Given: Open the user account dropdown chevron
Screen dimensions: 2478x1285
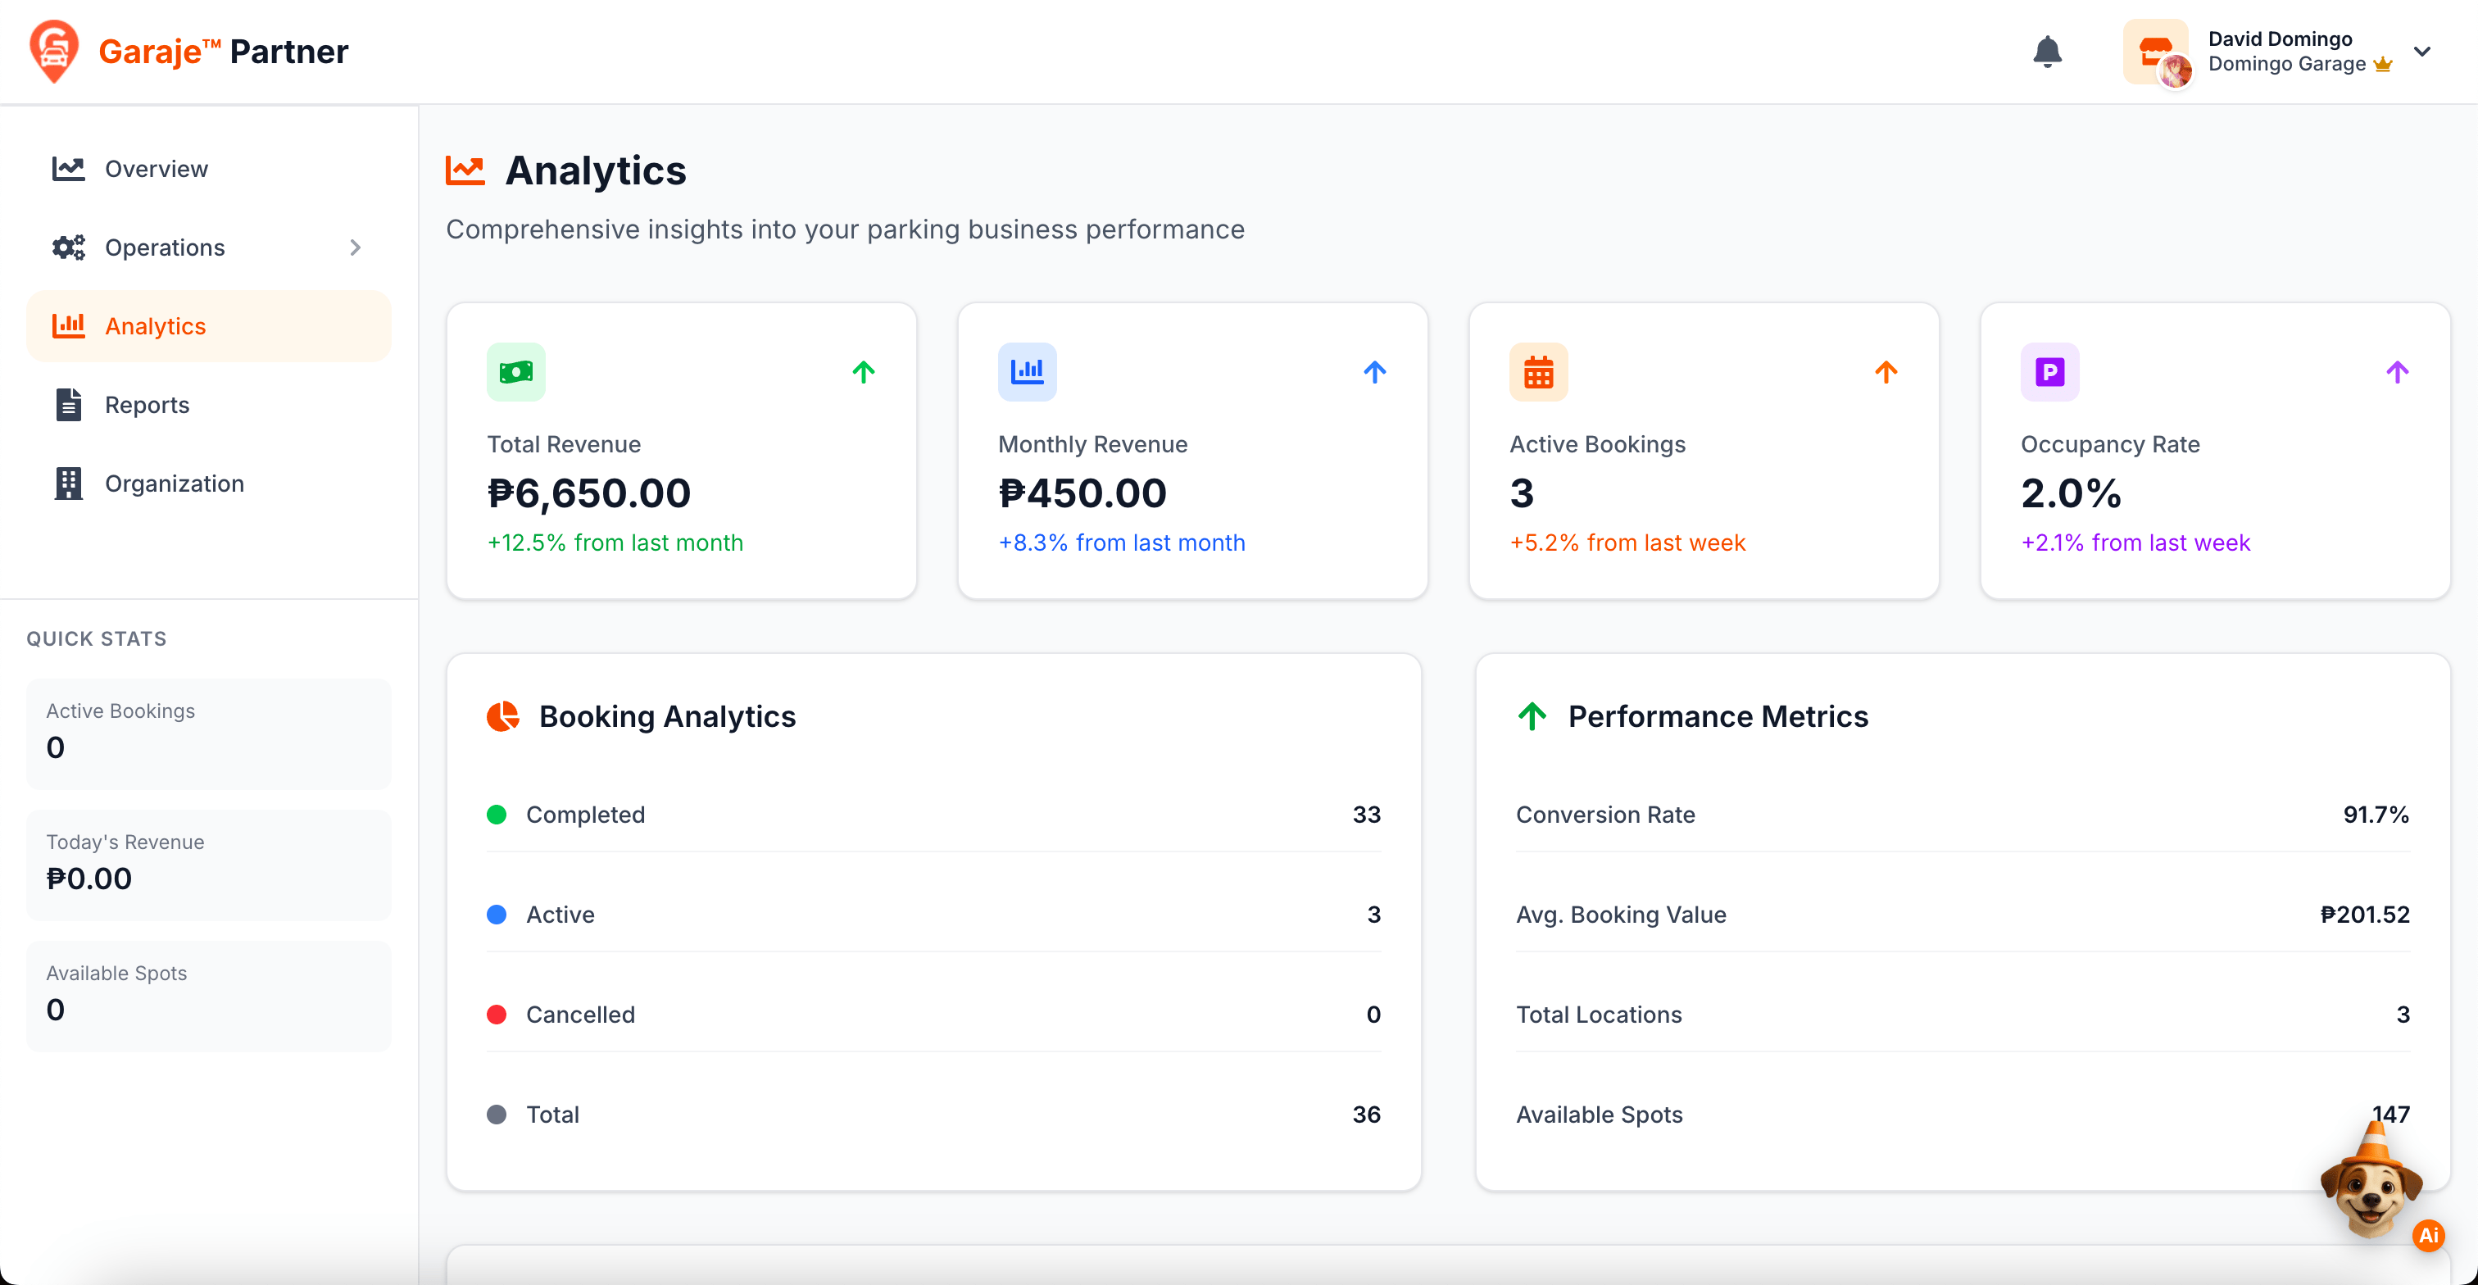Looking at the screenshot, I should click(2422, 52).
